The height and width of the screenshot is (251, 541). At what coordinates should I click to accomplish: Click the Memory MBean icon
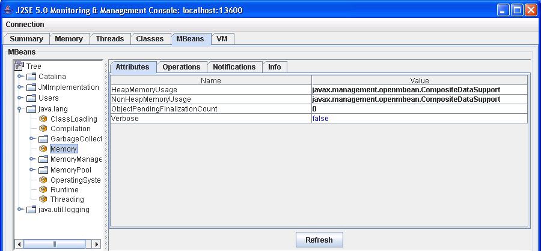click(43, 149)
